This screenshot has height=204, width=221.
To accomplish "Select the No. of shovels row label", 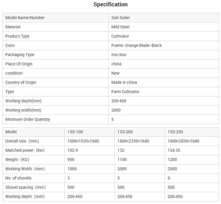I will 18,178.
